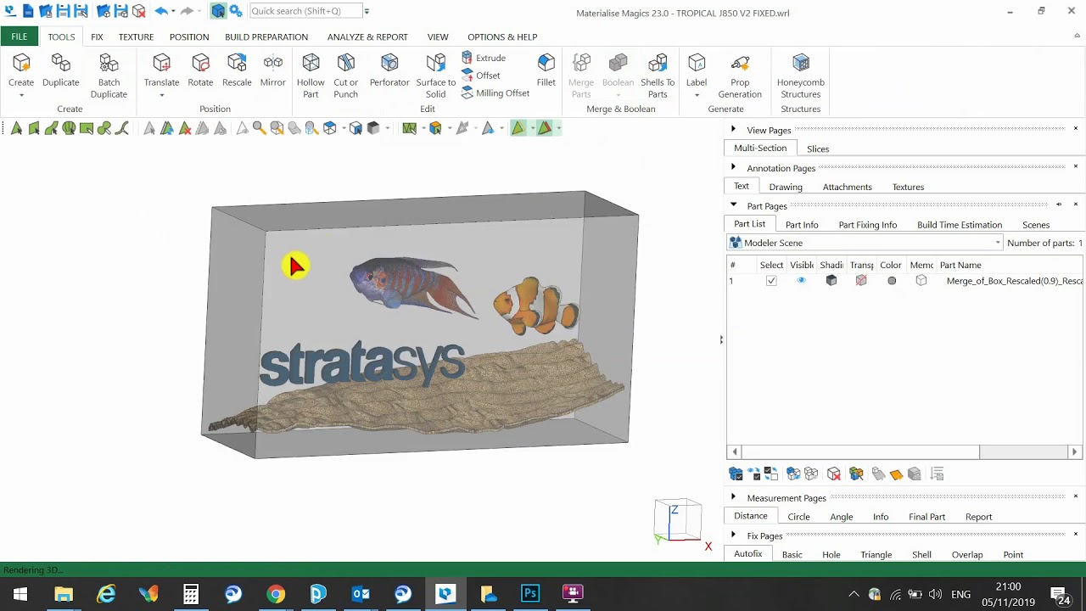Click the unmark (red X) triangle tool
The image size is (1086, 611).
[185, 128]
